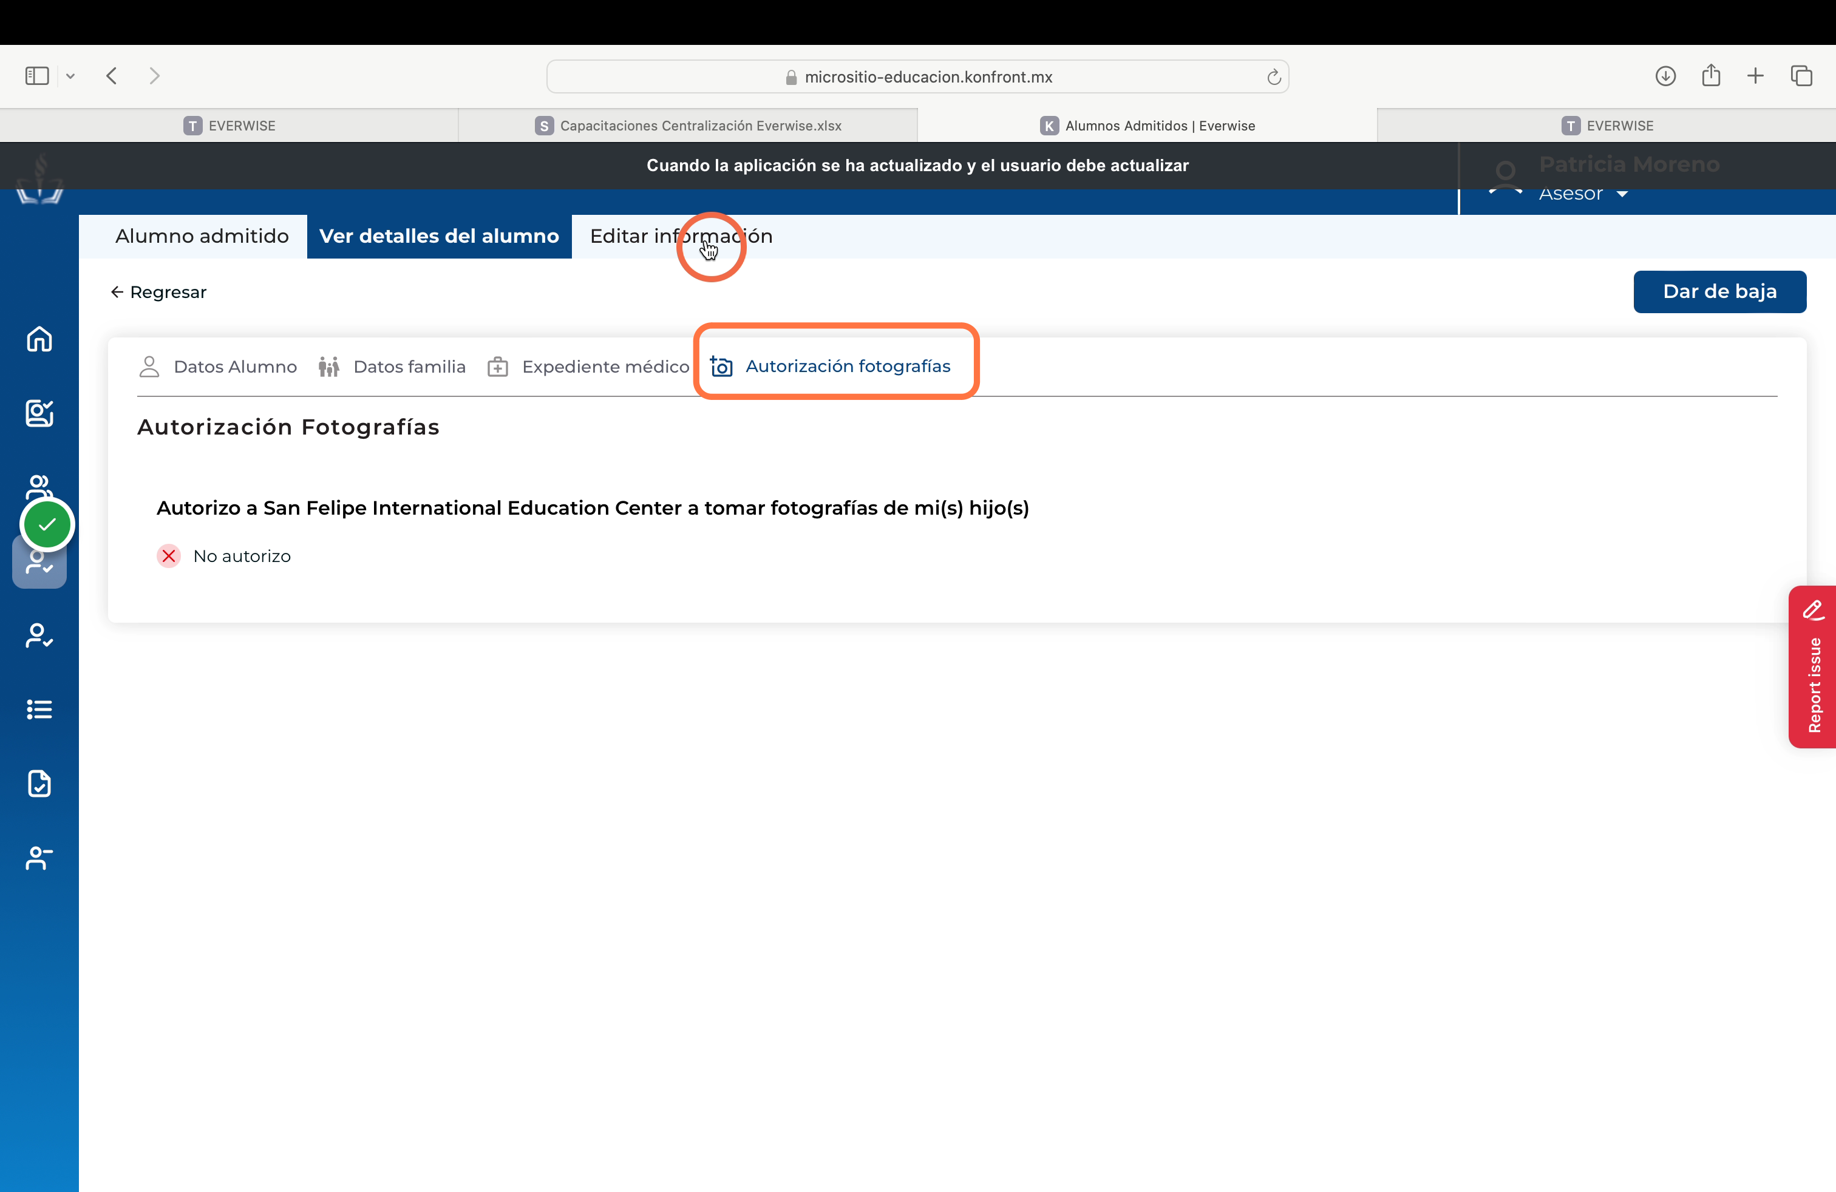1836x1192 pixels.
Task: Open the document check icon in sidebar
Action: click(x=39, y=784)
